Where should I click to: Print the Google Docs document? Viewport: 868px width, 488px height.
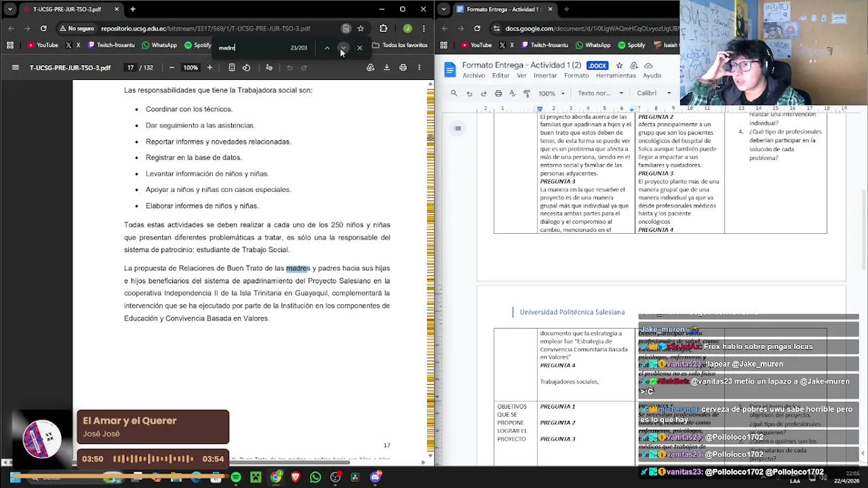pyautogui.click(x=498, y=94)
